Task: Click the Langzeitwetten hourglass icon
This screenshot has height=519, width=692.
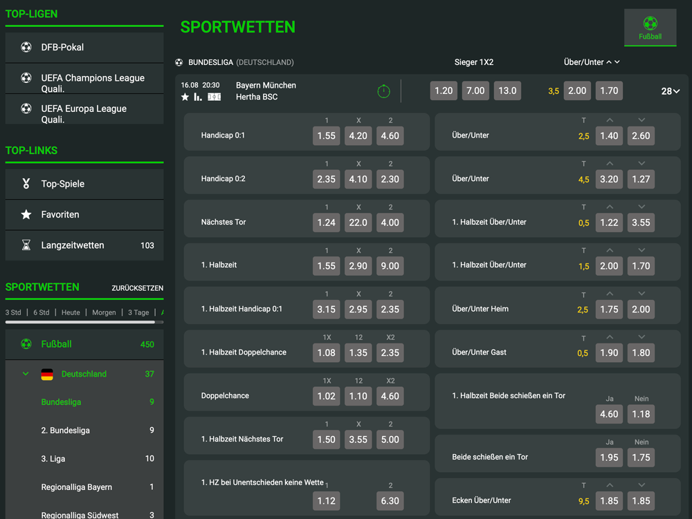Action: coord(26,245)
